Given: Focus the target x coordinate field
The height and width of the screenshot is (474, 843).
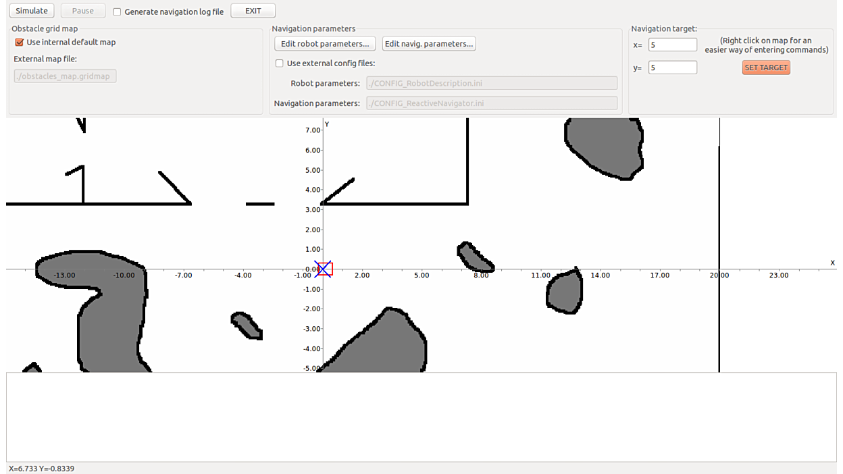Looking at the screenshot, I should pyautogui.click(x=672, y=45).
